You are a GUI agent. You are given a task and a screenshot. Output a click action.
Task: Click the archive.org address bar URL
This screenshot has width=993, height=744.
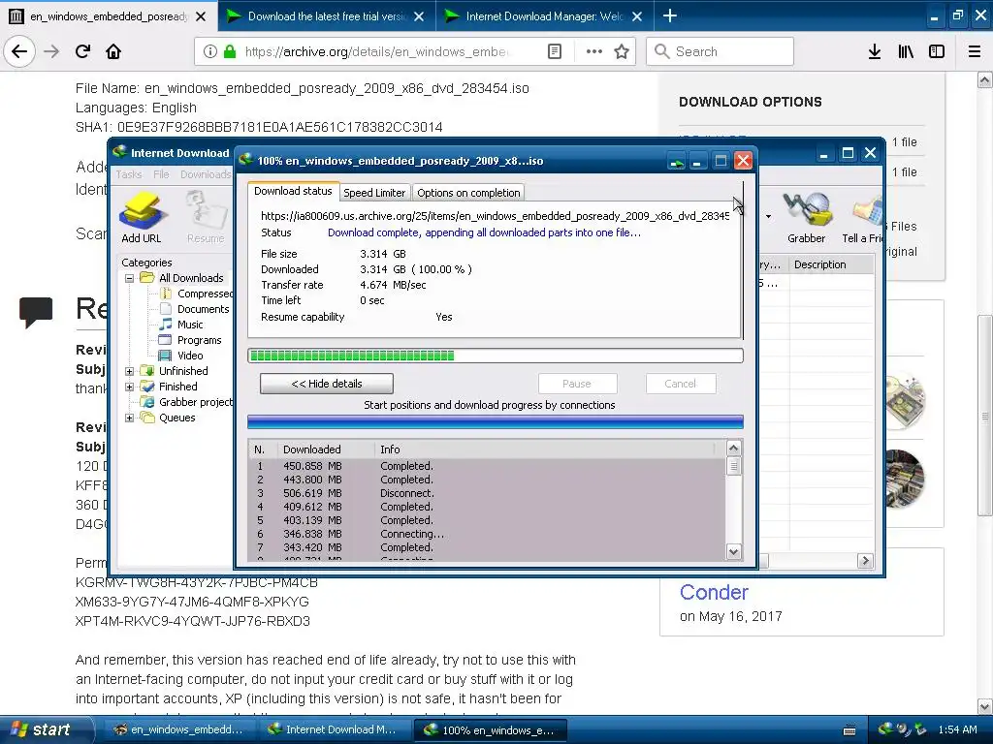pyautogui.click(x=375, y=51)
